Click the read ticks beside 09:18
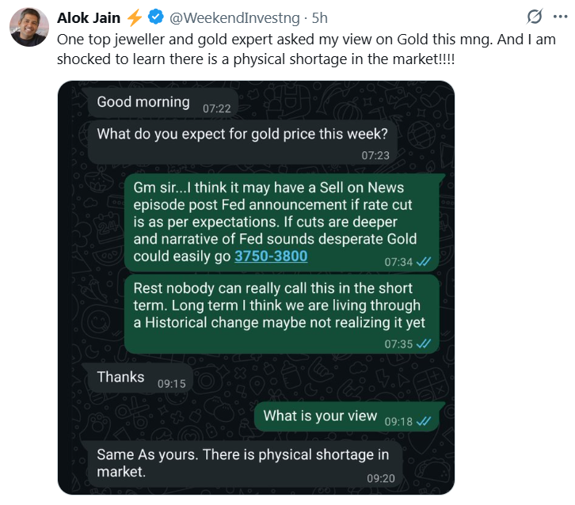Viewport: 575px width, 505px height. pyautogui.click(x=424, y=421)
